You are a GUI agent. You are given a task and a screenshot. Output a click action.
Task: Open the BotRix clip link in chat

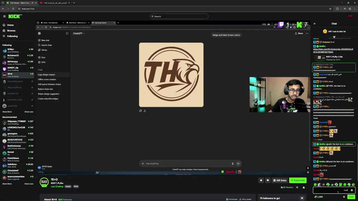tap(333, 51)
